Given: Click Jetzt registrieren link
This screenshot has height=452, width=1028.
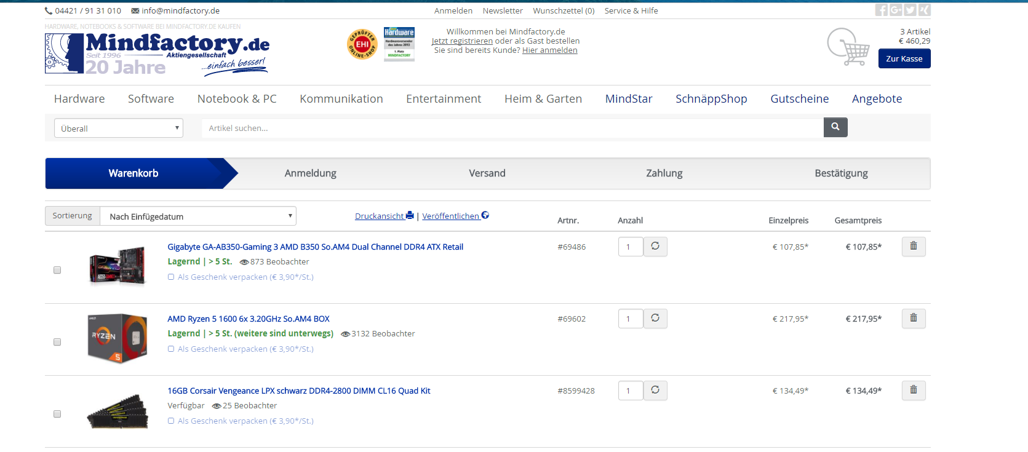Looking at the screenshot, I should 462,41.
